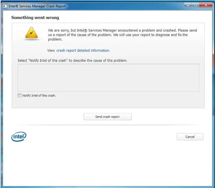
Task: Click the "Select Notify Intel" instruction text
Action: 72,60
